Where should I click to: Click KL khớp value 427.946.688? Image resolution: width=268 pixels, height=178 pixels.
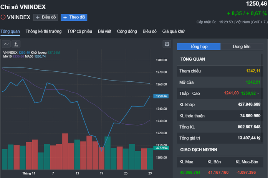click(x=249, y=104)
